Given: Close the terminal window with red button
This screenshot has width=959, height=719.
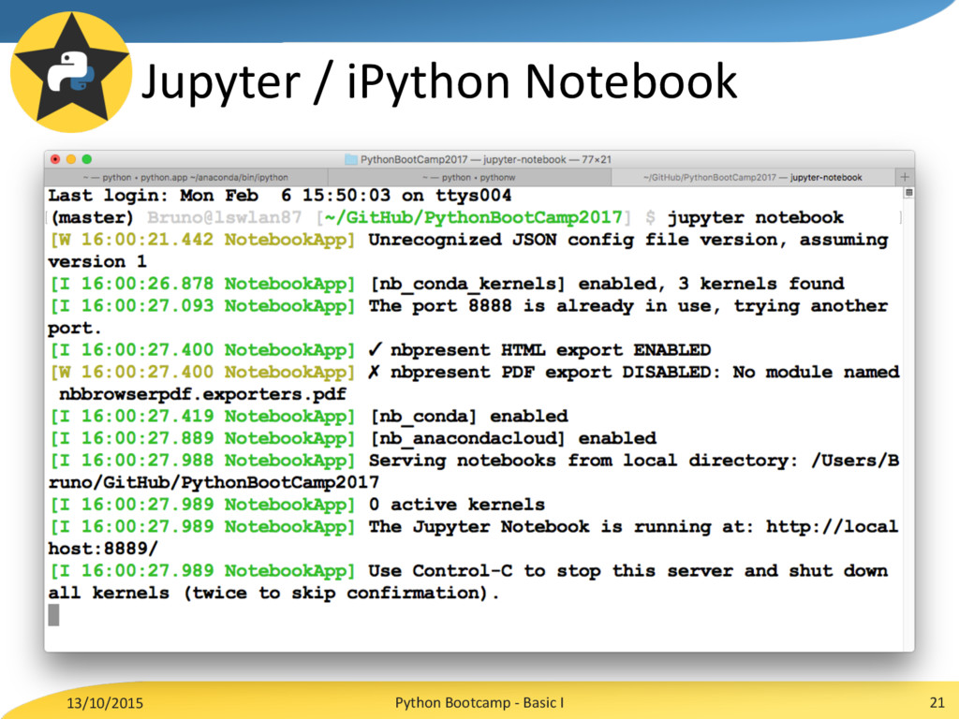Looking at the screenshot, I should pyautogui.click(x=55, y=159).
